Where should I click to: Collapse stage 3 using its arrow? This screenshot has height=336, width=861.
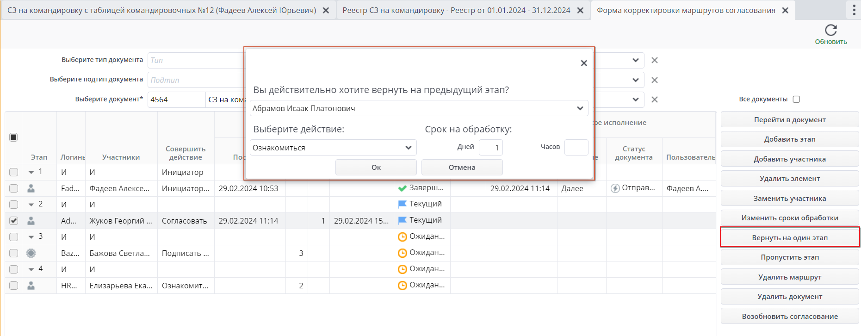(31, 237)
